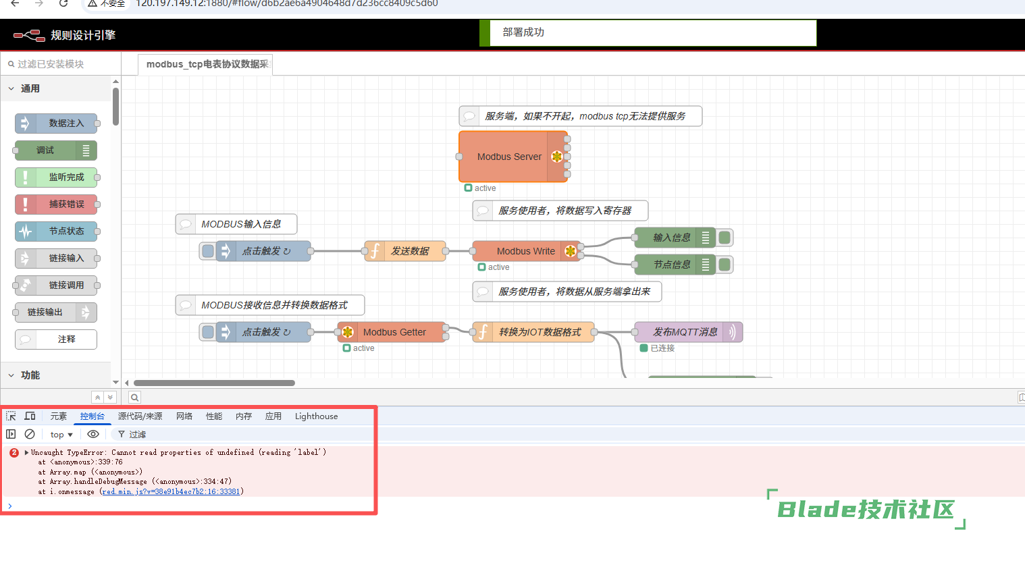Activate the DevTools element inspector icon
This screenshot has height=571, width=1025.
[11, 416]
